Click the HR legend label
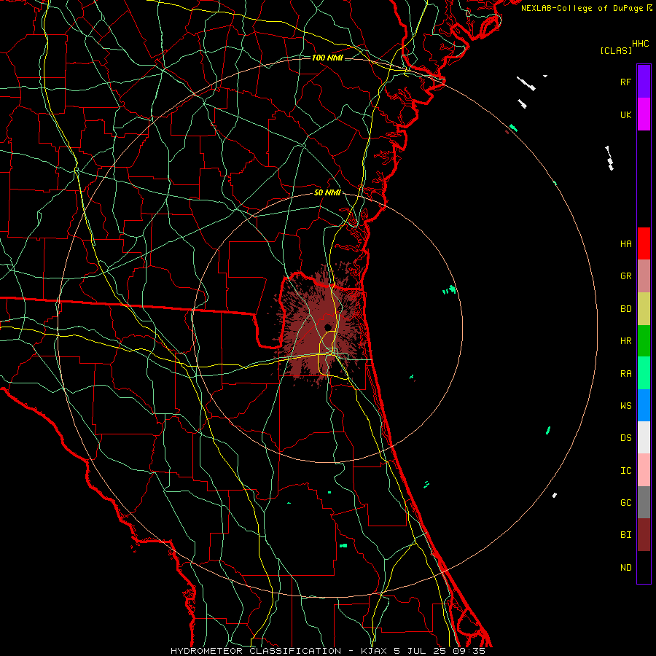656x656 pixels. click(x=625, y=341)
